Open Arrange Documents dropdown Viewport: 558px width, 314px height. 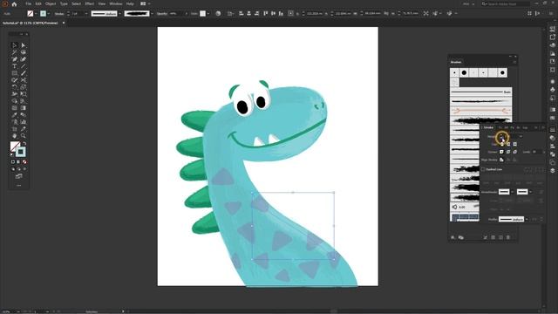[145, 3]
